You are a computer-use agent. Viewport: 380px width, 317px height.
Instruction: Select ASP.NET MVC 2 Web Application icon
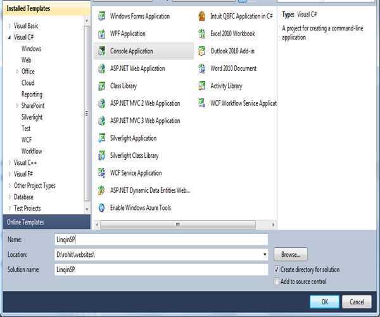pos(102,103)
